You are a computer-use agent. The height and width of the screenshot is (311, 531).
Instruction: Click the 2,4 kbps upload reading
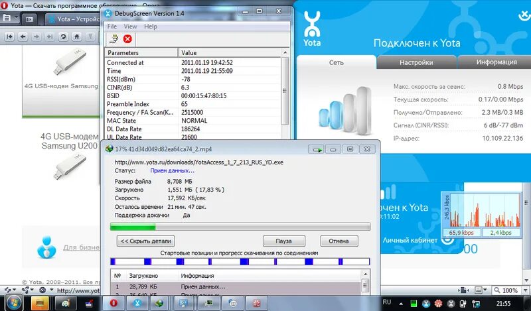pos(500,233)
